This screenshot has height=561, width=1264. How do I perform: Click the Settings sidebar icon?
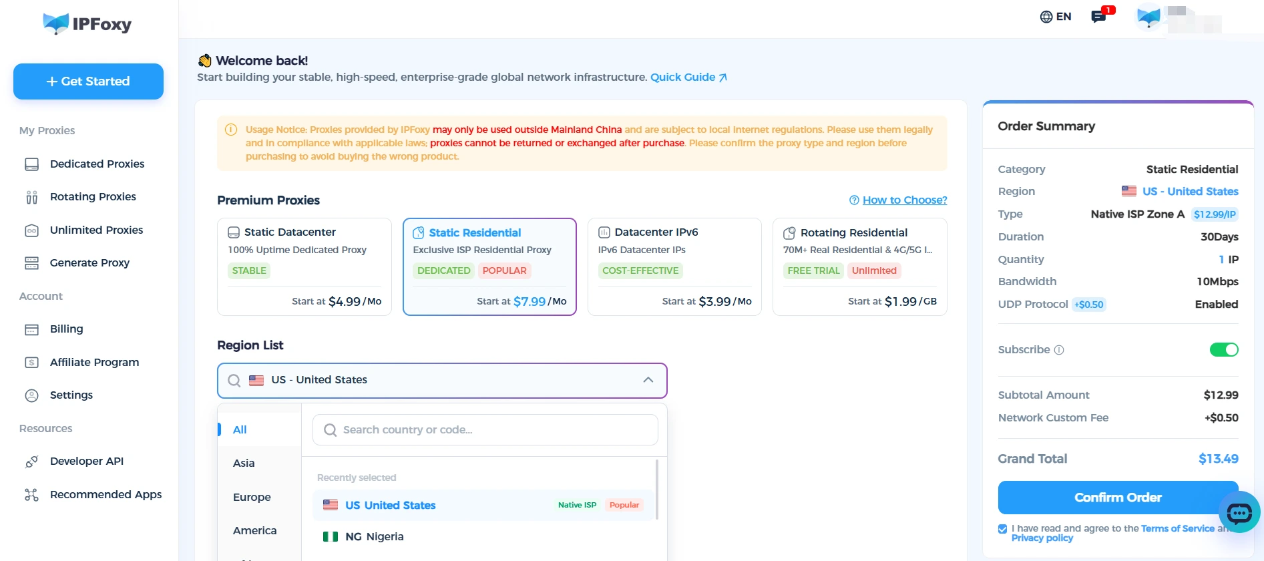pyautogui.click(x=31, y=395)
